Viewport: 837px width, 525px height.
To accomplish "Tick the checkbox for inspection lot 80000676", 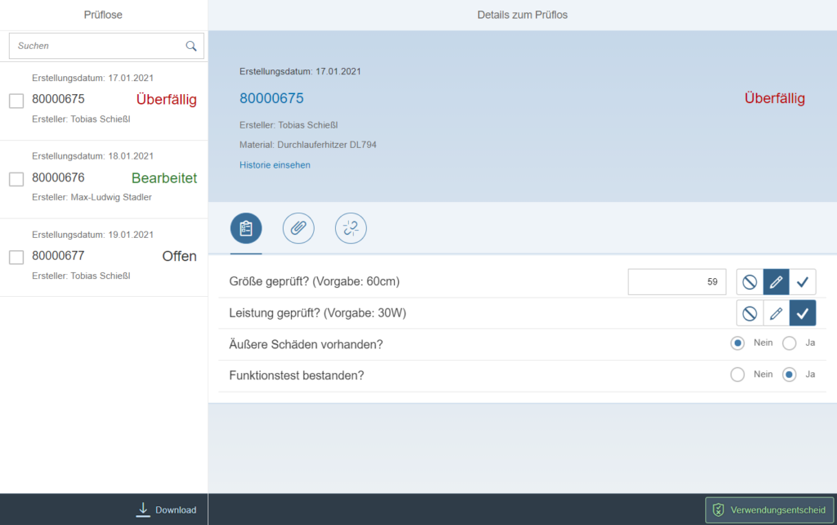I will click(16, 179).
